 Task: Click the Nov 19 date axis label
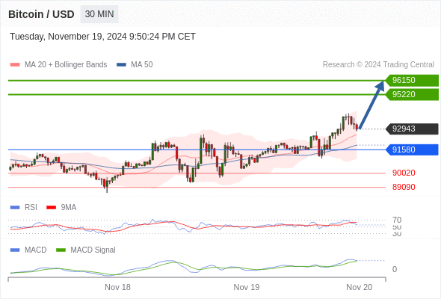(247, 287)
